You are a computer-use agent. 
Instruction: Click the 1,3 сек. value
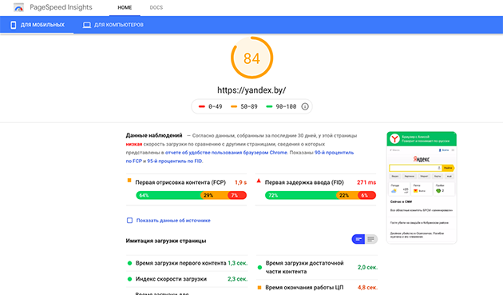point(238,263)
